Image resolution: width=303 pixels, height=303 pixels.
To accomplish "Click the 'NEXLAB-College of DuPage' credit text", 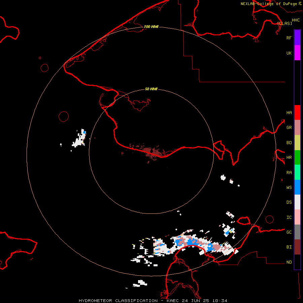I will (x=269, y=4).
